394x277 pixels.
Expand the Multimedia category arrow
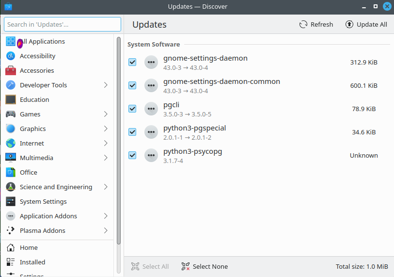click(x=106, y=158)
